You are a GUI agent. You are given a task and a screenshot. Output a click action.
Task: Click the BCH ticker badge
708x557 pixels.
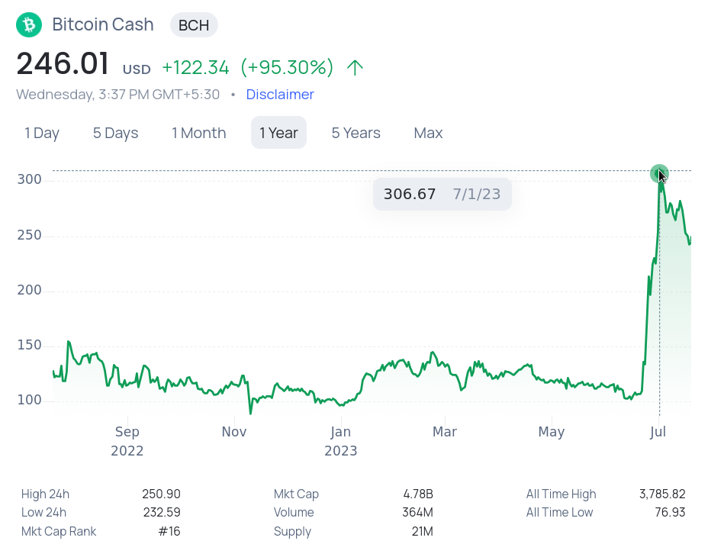tap(194, 25)
